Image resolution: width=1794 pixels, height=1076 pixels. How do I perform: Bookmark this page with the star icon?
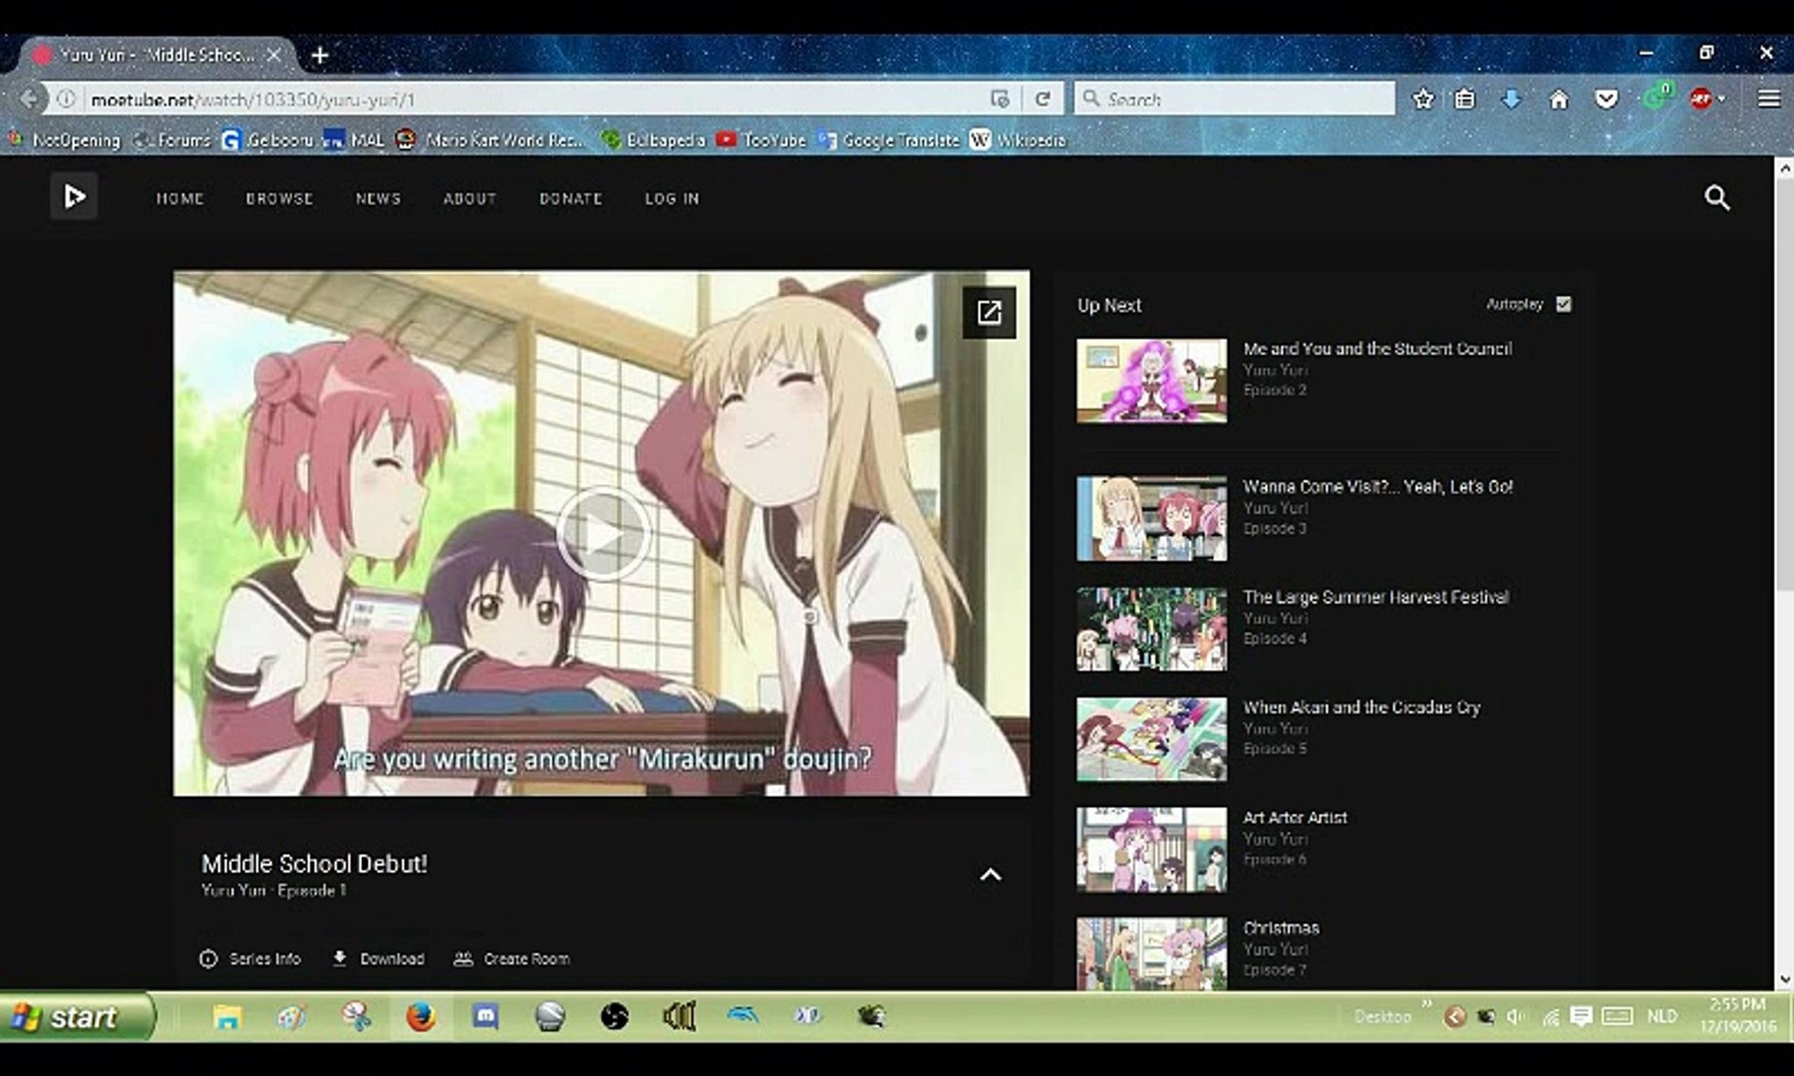coord(1423,99)
